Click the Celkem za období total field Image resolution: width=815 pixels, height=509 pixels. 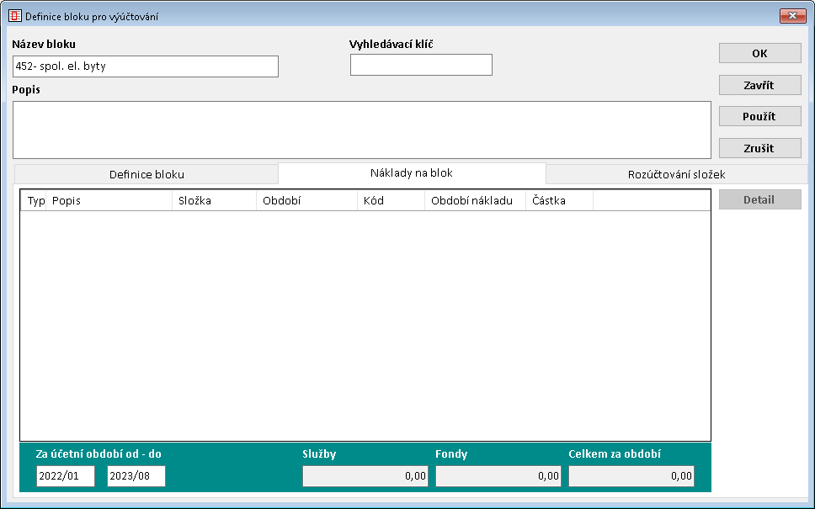point(631,476)
